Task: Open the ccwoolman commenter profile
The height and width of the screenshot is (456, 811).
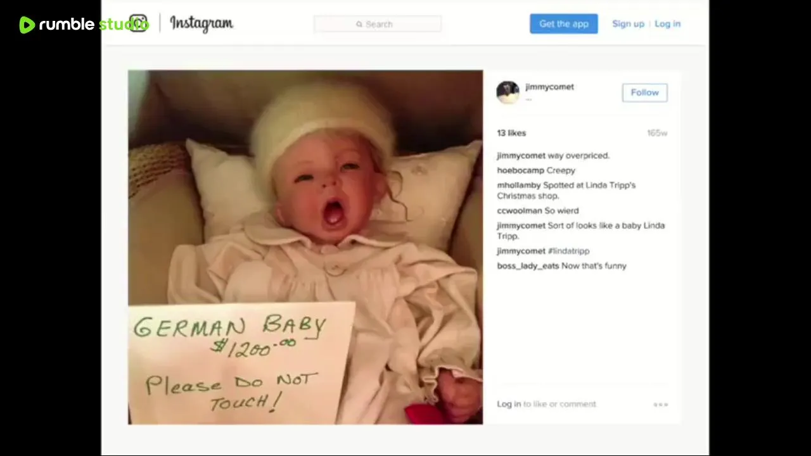Action: [520, 210]
